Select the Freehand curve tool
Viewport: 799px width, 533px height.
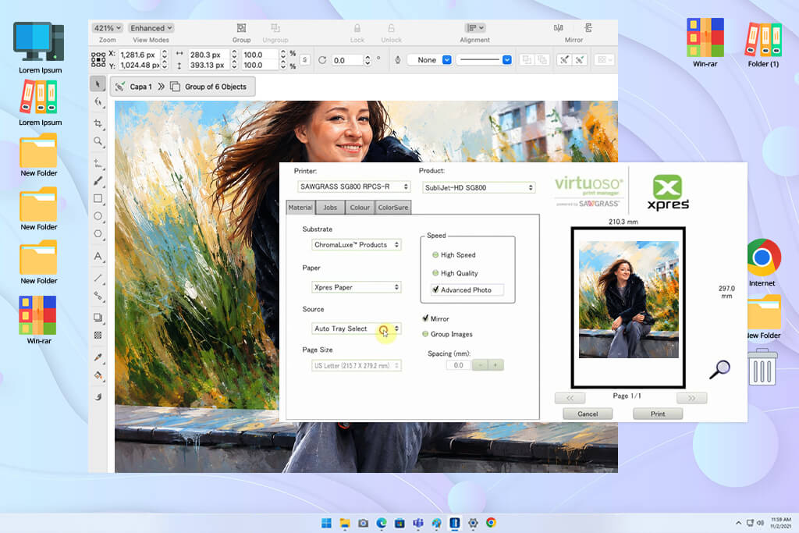[98, 164]
